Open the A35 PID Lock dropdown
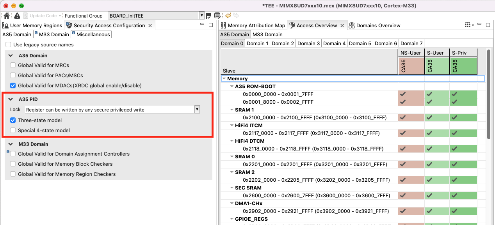Viewport: 495px width, 225px height. point(197,110)
